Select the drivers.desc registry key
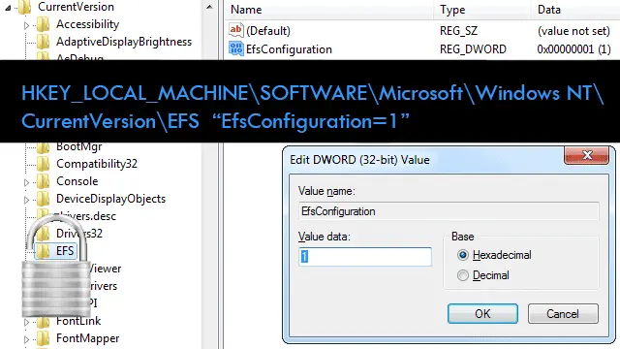Image resolution: width=620 pixels, height=349 pixels. pyautogui.click(x=84, y=216)
